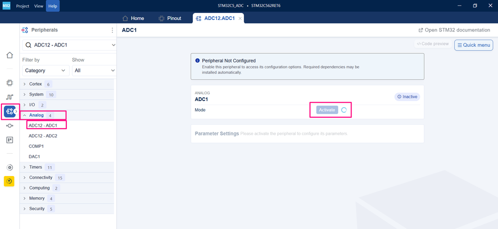Open the View menu
The image size is (498, 229).
click(38, 6)
